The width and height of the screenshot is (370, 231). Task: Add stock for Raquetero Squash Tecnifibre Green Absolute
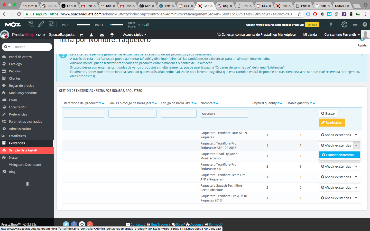[x=336, y=187]
